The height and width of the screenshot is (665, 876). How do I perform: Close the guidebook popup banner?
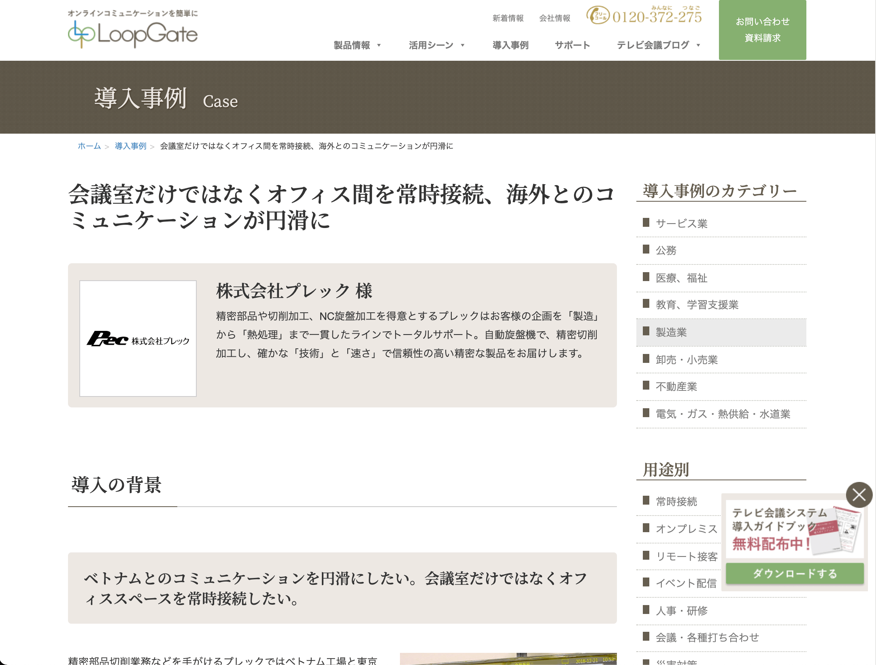[x=859, y=494]
